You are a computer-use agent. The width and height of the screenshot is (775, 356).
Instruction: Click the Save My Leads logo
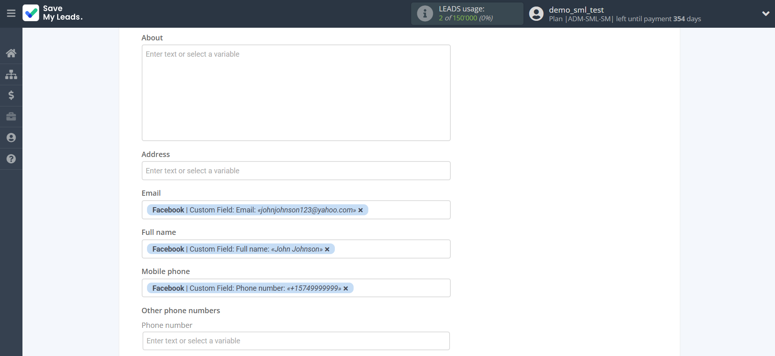point(53,13)
